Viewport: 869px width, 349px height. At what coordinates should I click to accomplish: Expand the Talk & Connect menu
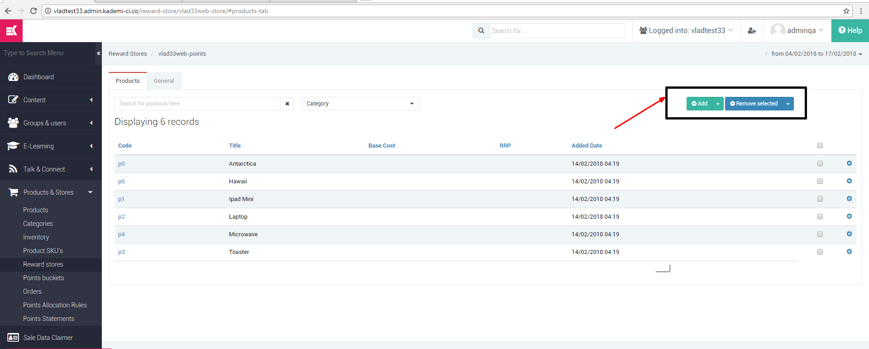51,169
